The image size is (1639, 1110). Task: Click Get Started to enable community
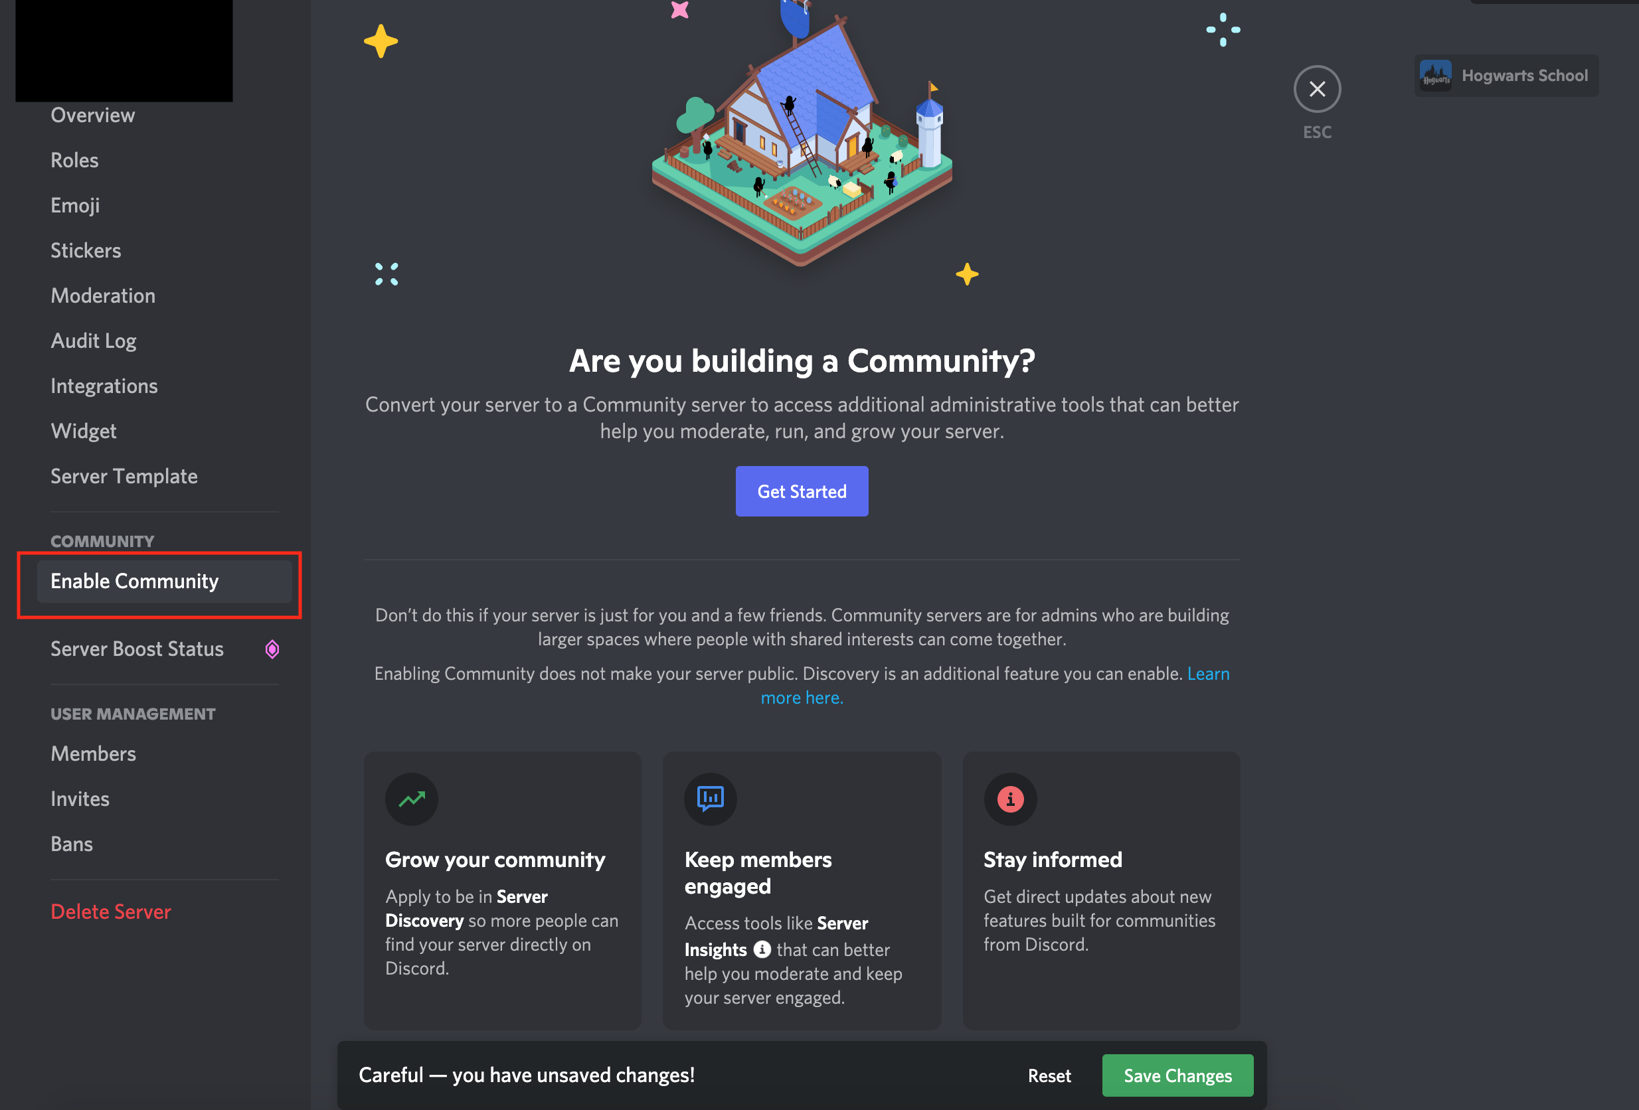[x=802, y=491]
